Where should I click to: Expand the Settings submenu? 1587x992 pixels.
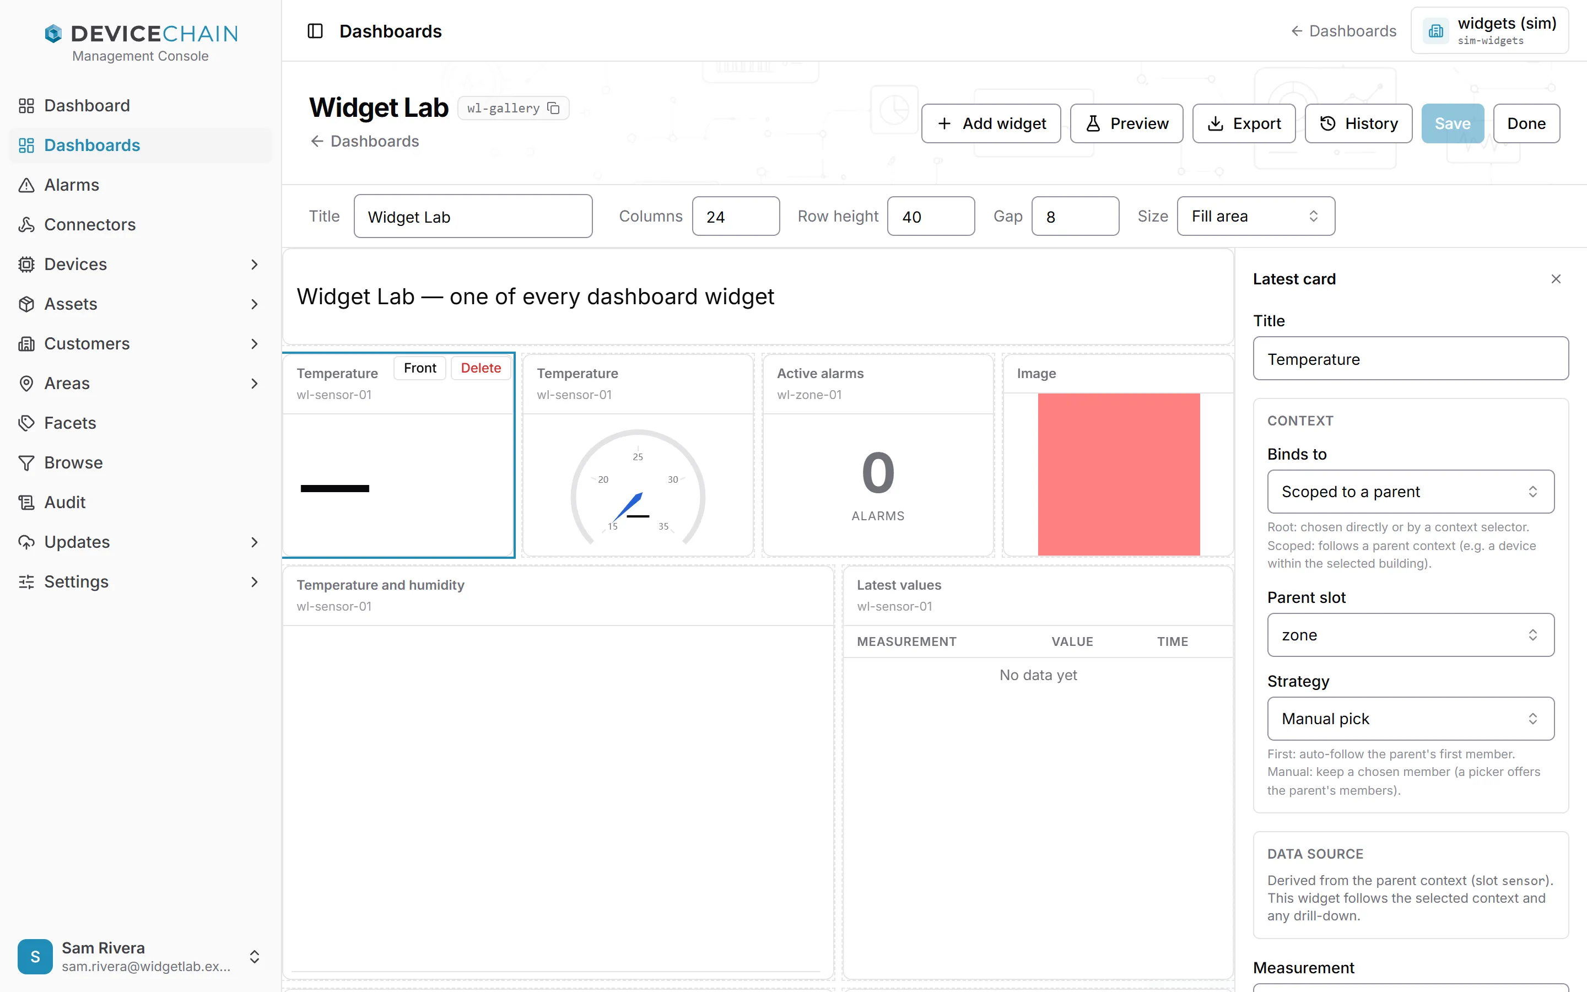point(255,581)
